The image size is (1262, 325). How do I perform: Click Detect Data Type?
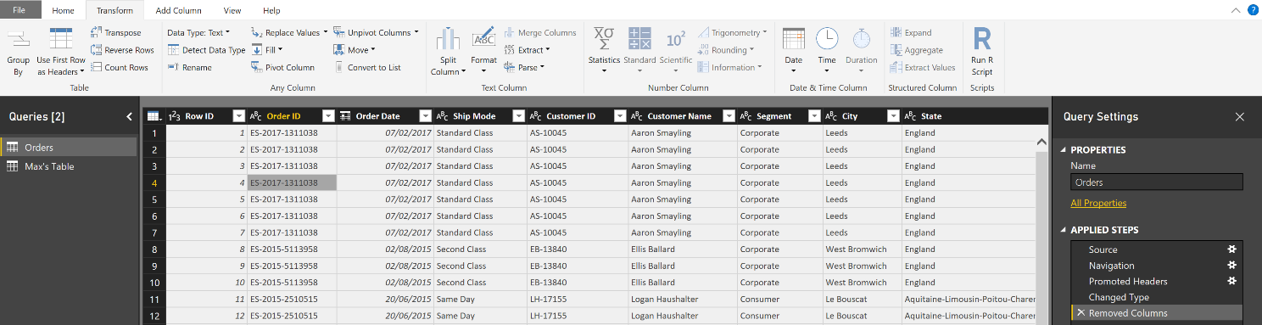point(207,50)
